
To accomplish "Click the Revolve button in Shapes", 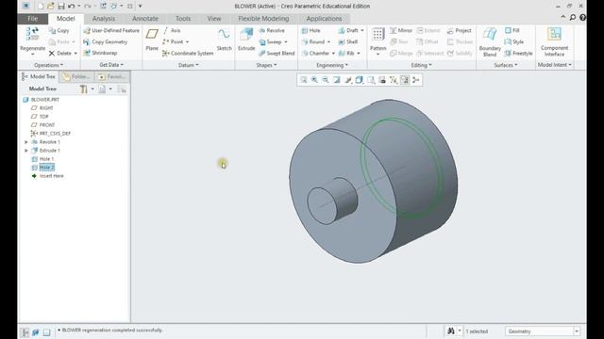I will [x=272, y=30].
